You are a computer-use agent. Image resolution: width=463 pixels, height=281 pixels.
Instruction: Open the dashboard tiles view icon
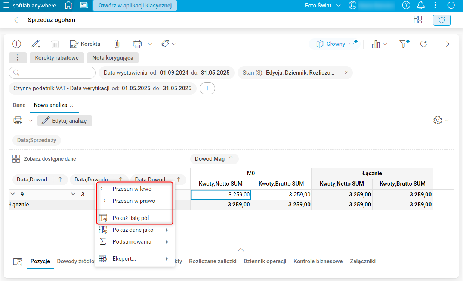(x=418, y=20)
